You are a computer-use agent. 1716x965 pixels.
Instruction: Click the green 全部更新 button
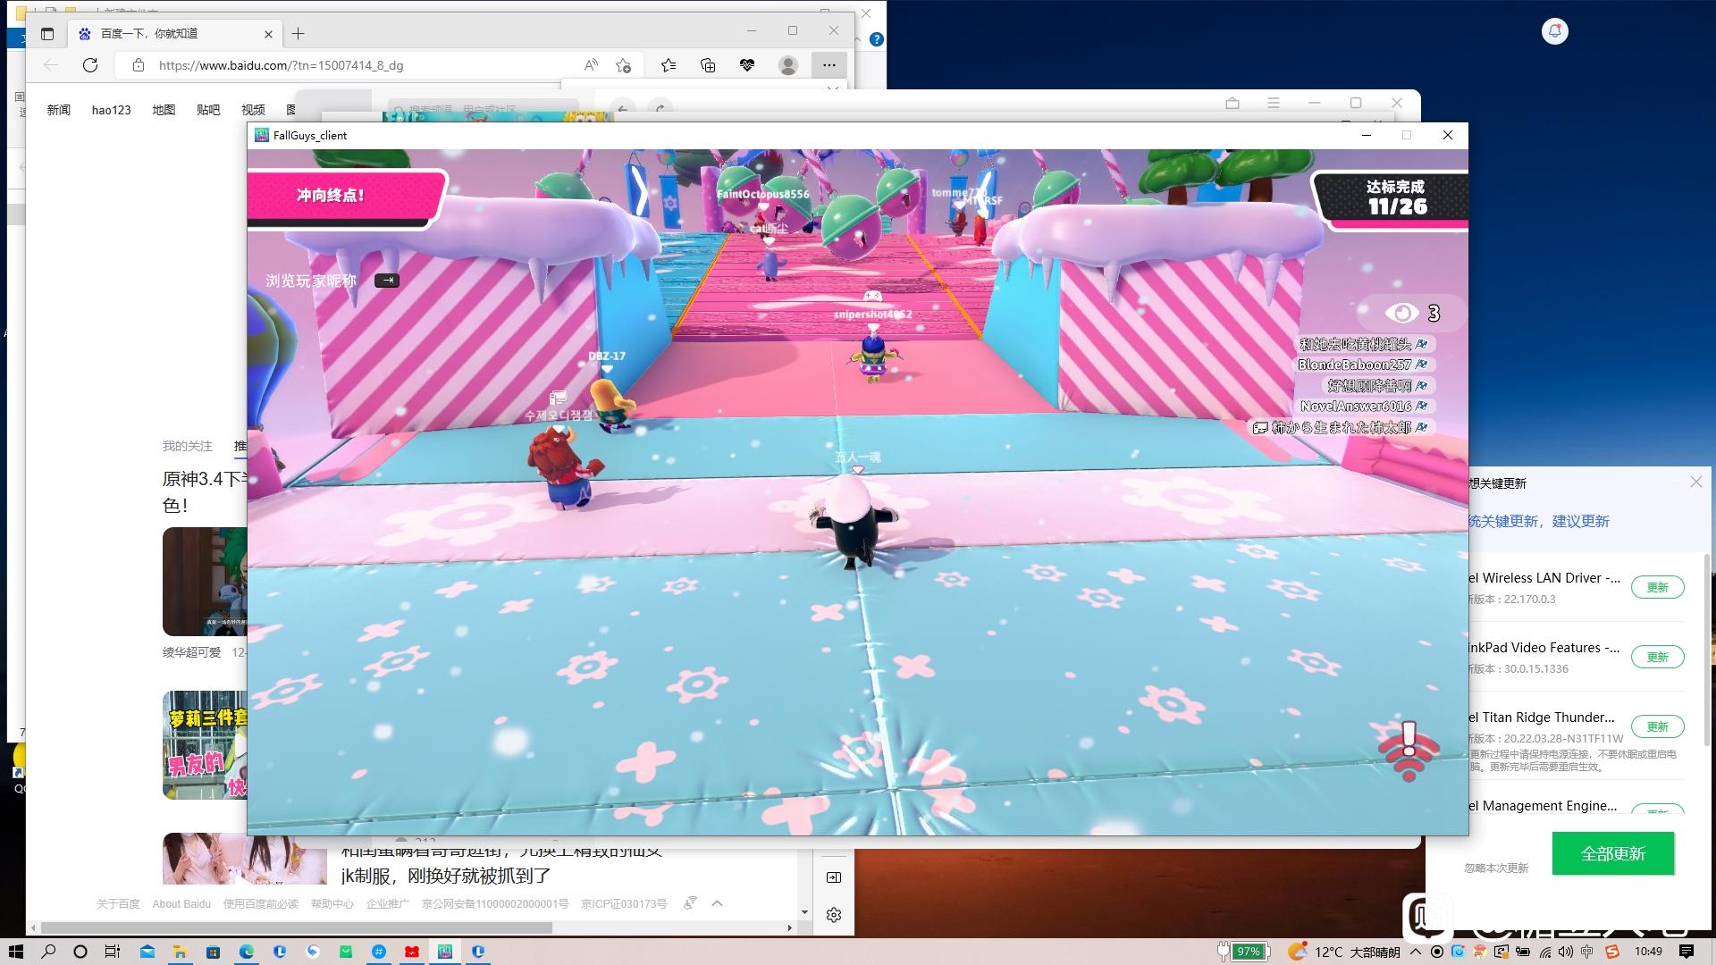(x=1613, y=853)
